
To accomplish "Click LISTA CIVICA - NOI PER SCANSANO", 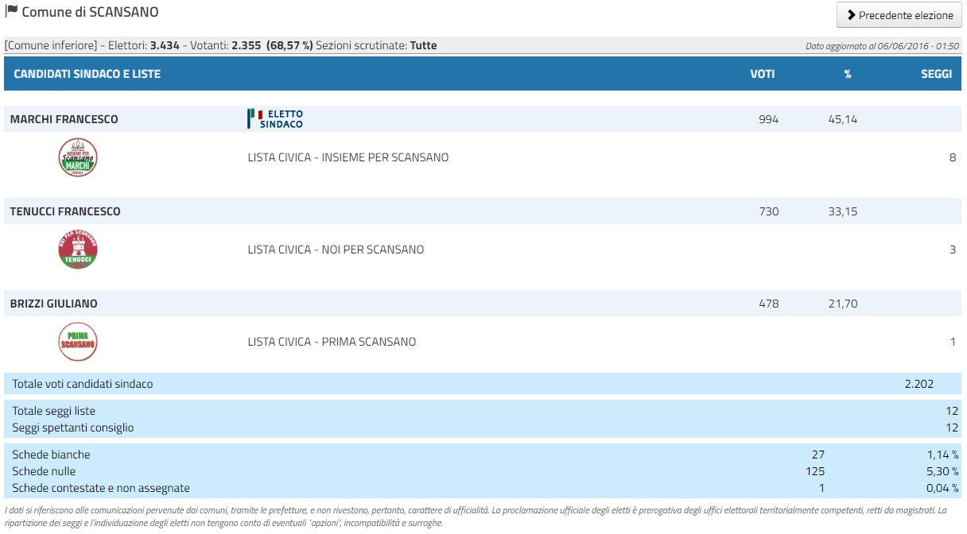I will [336, 250].
